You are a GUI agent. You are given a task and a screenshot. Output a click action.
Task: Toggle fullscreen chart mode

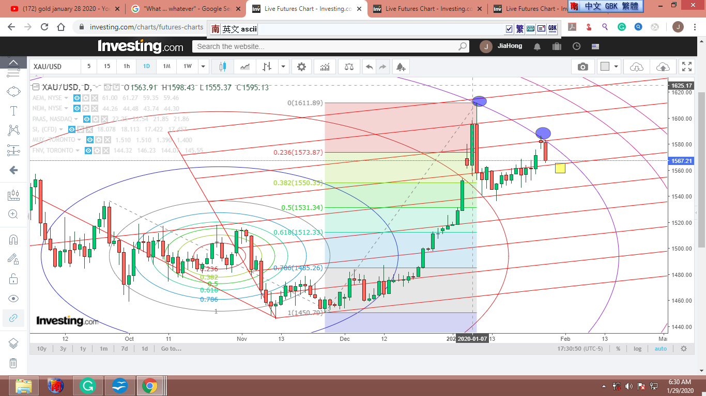pos(686,67)
